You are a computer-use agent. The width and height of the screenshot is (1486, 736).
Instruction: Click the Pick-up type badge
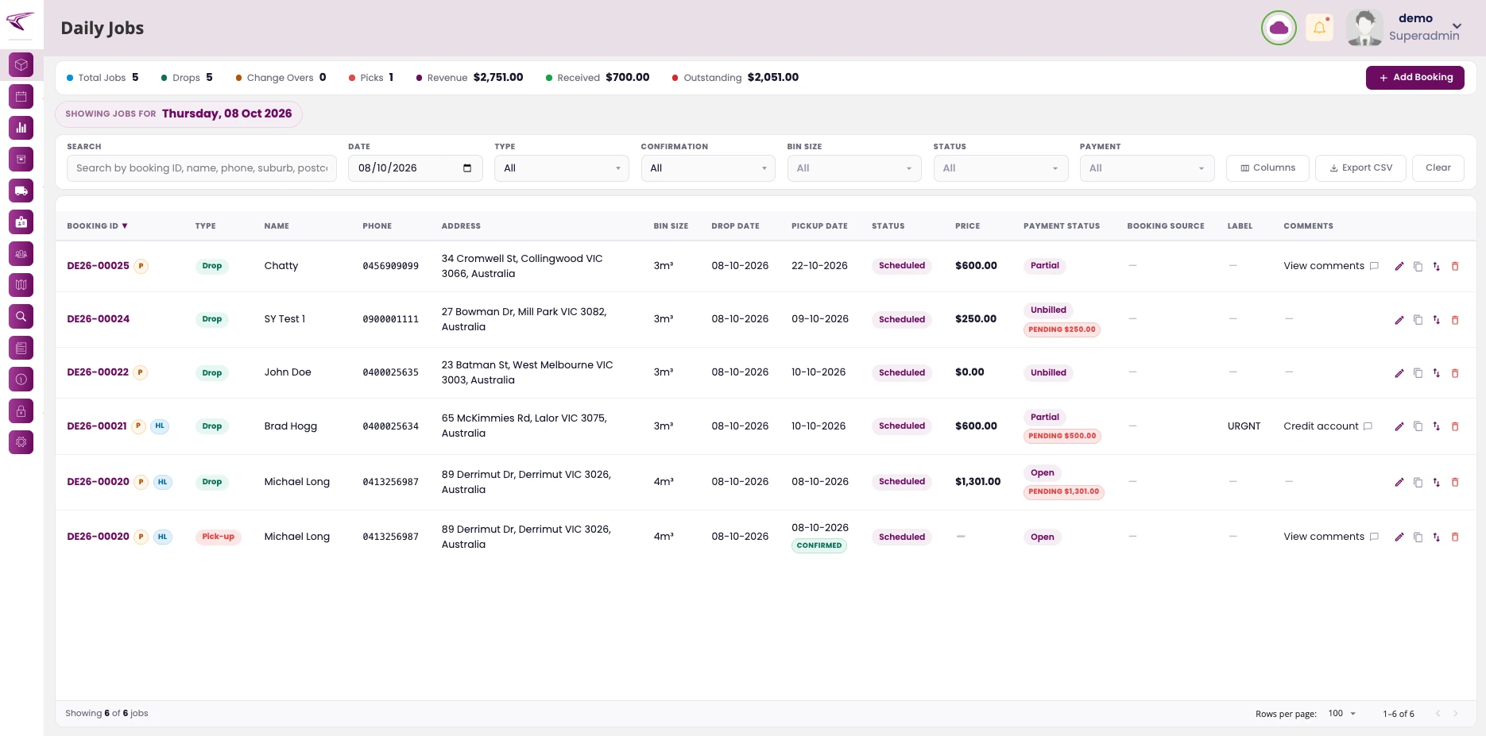pos(218,537)
